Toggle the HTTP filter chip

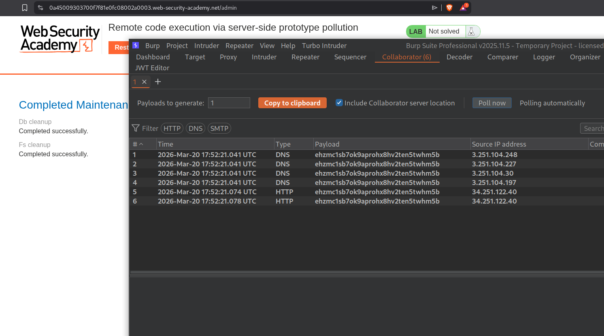click(x=172, y=128)
